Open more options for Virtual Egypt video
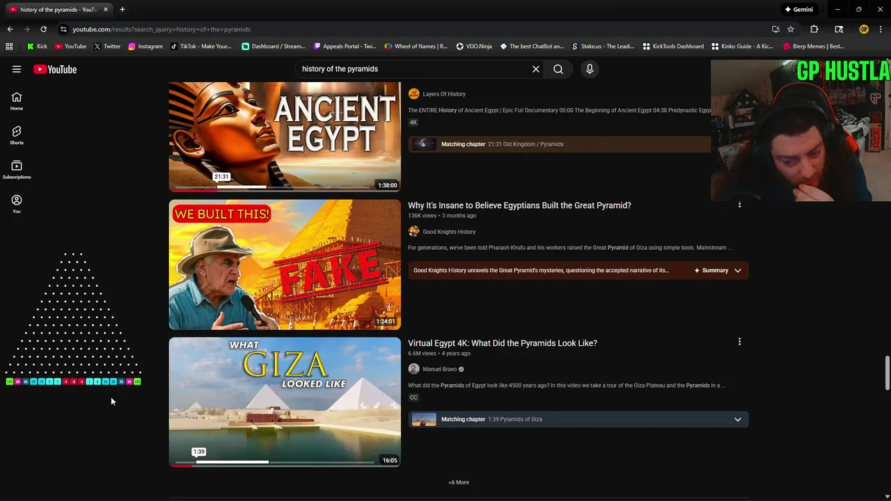This screenshot has width=891, height=501. 739,342
